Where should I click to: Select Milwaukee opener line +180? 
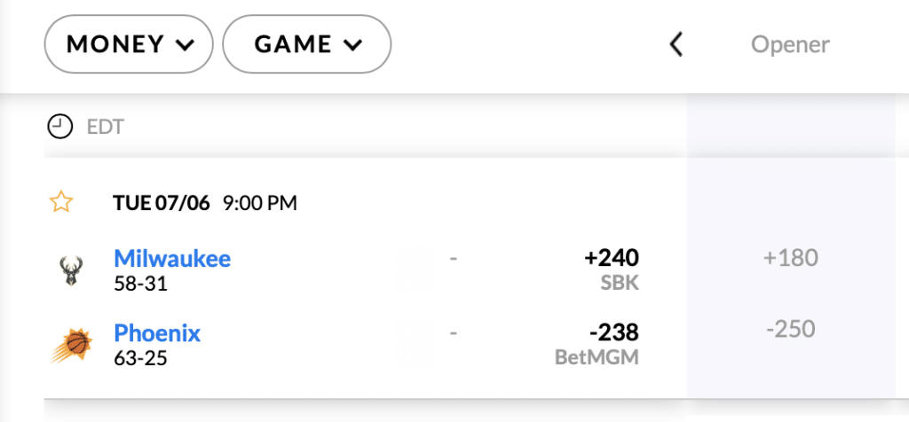click(x=791, y=258)
